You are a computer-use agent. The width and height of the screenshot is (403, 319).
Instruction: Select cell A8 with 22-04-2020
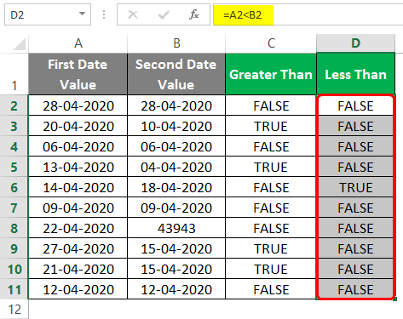point(78,228)
